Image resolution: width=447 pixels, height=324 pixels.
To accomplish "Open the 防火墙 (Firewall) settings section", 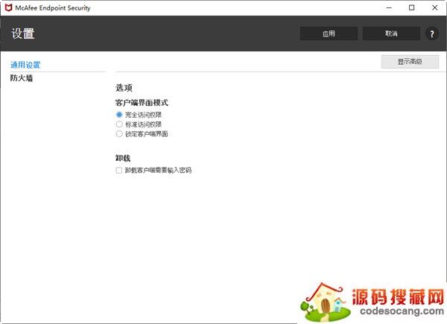I will click(22, 77).
